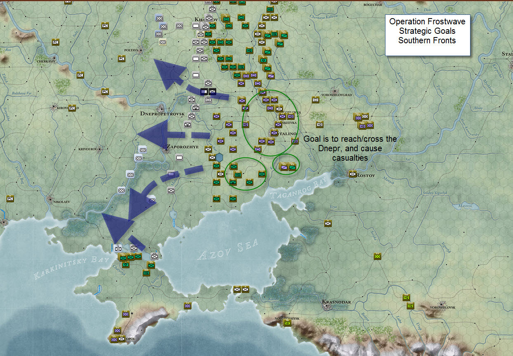Select lavender box counter south of Zaporozhye
This screenshot has height=356, width=513.
(171, 174)
